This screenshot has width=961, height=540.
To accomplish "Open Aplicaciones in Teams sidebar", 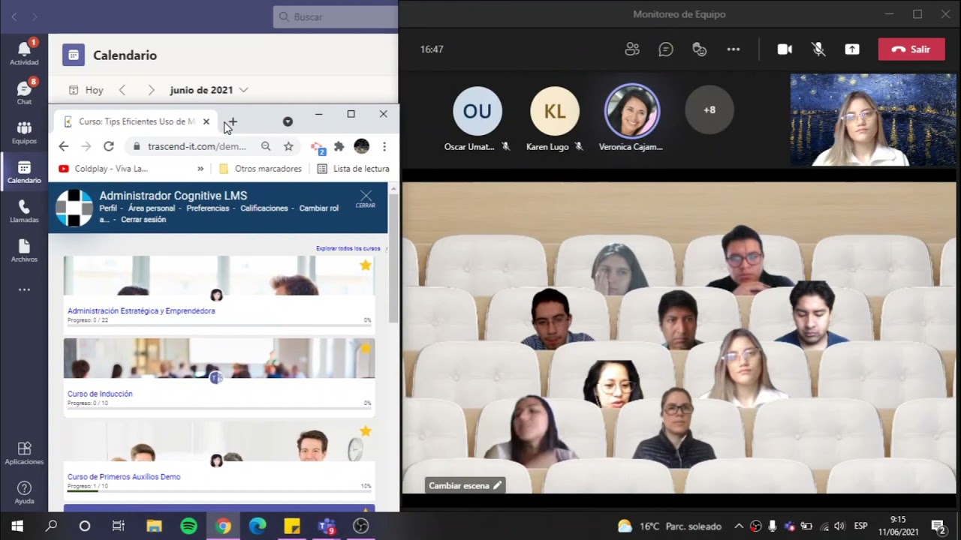I will click(24, 452).
